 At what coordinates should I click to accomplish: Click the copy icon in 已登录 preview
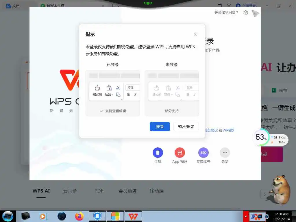pyautogui.click(x=118, y=95)
